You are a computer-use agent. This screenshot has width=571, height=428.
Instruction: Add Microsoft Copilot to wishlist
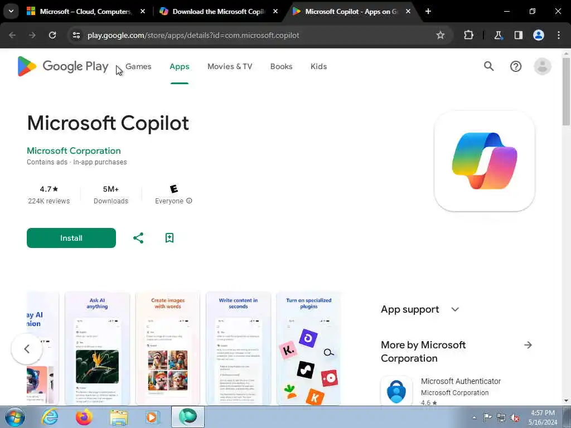pos(170,238)
